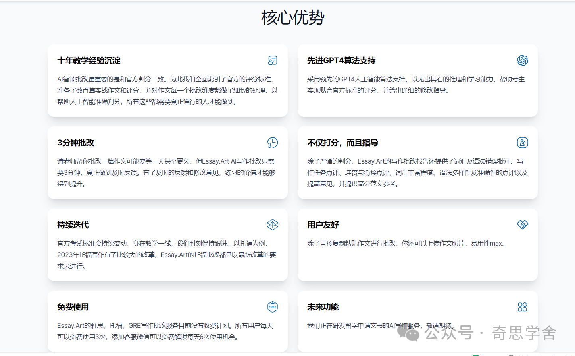Select the 持续迭代 heading

coord(73,225)
